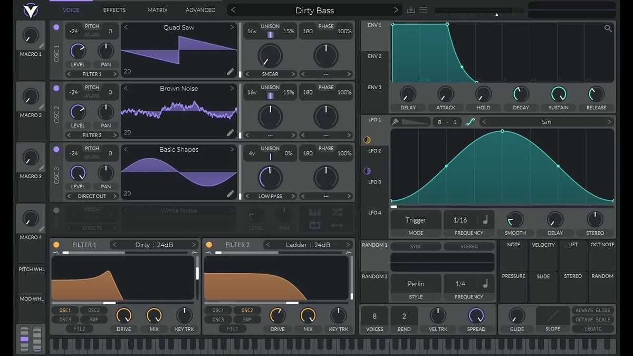Click the note icon beside LFO frequency 1/16
633x356 pixels.
[485, 220]
